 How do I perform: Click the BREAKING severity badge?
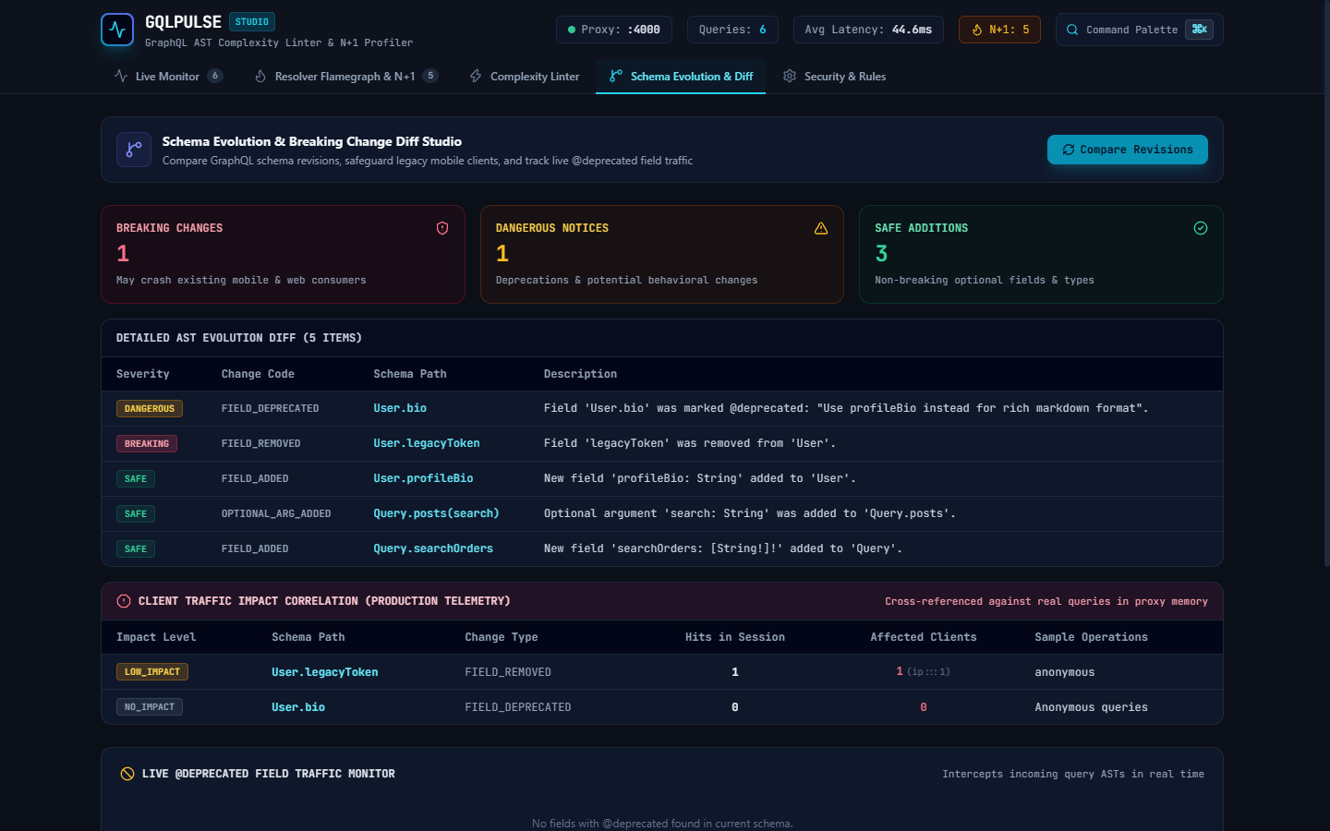147,443
